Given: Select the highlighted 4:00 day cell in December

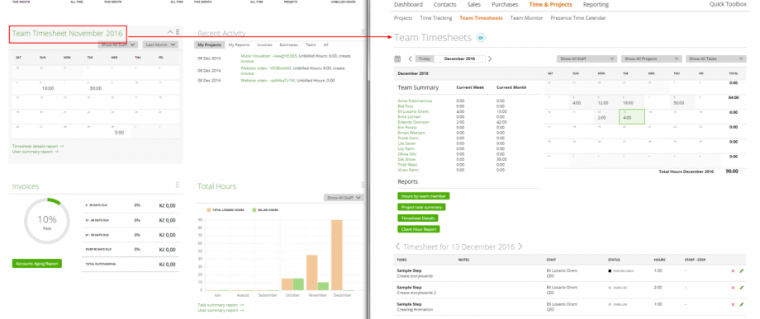Looking at the screenshot, I should [632, 116].
